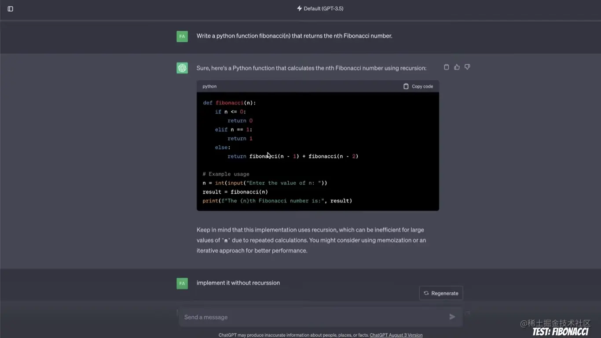This screenshot has width=601, height=338.
Task: Send the message with the arrow icon
Action: pyautogui.click(x=452, y=317)
